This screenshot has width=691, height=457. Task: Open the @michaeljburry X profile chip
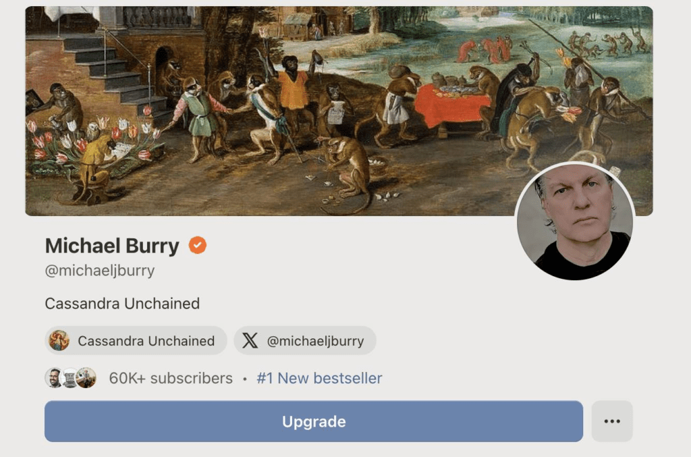[x=305, y=341]
